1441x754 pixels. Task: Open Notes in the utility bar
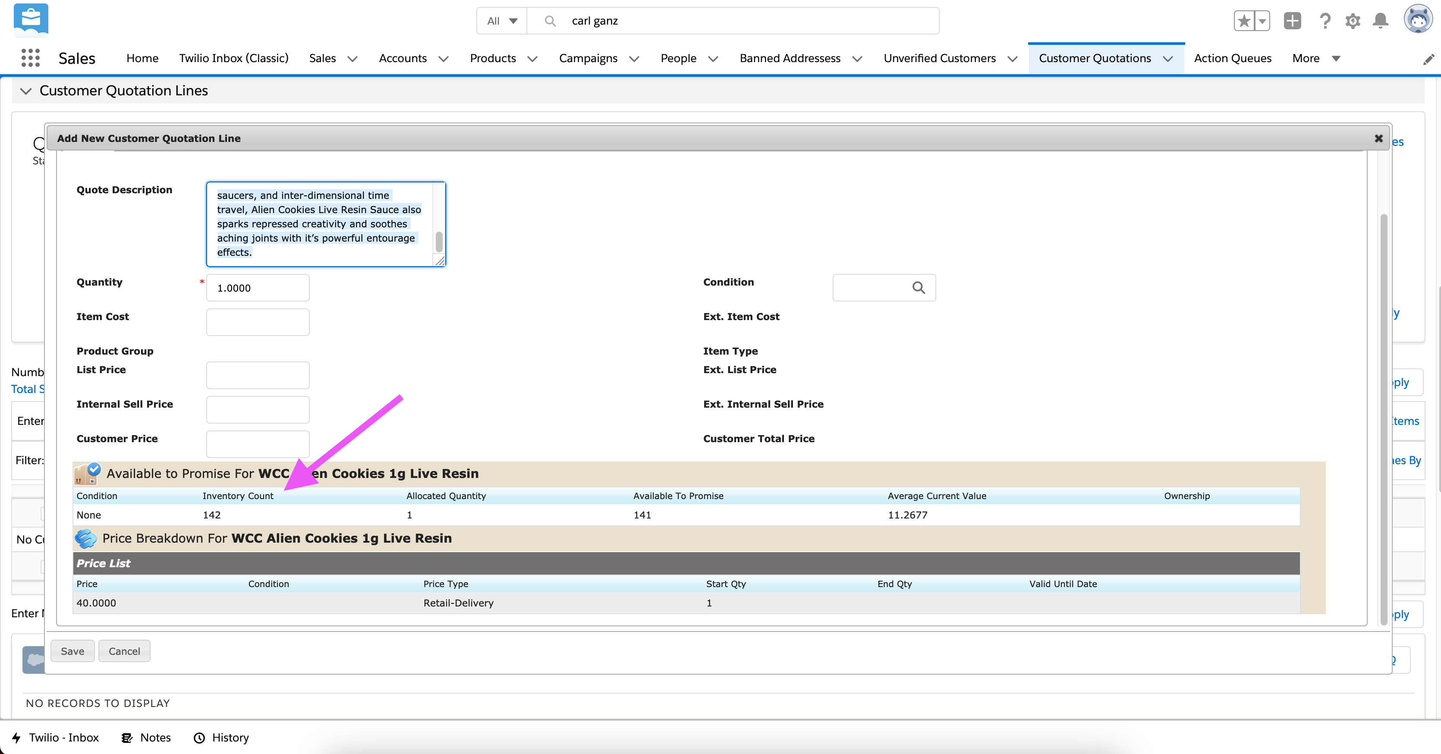coord(146,737)
